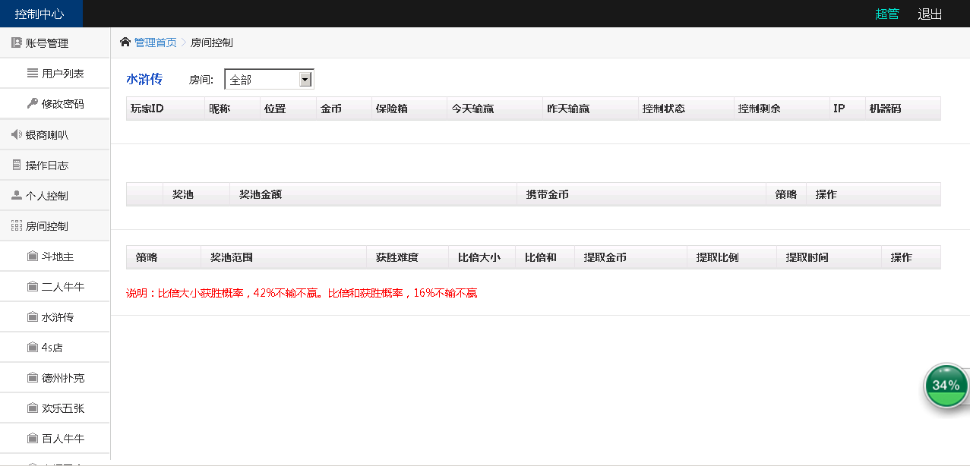Image resolution: width=970 pixels, height=466 pixels.
Task: Click the home icon in the breadcrumb
Action: click(x=125, y=43)
